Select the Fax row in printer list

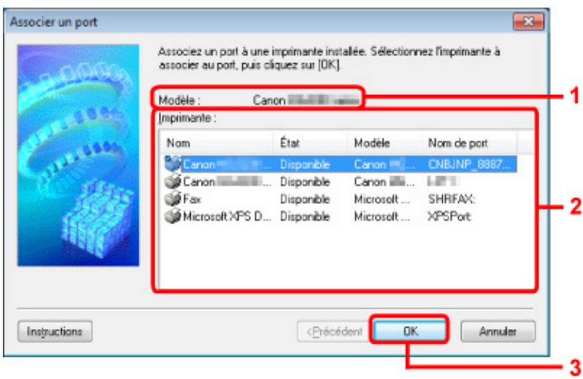click(339, 199)
